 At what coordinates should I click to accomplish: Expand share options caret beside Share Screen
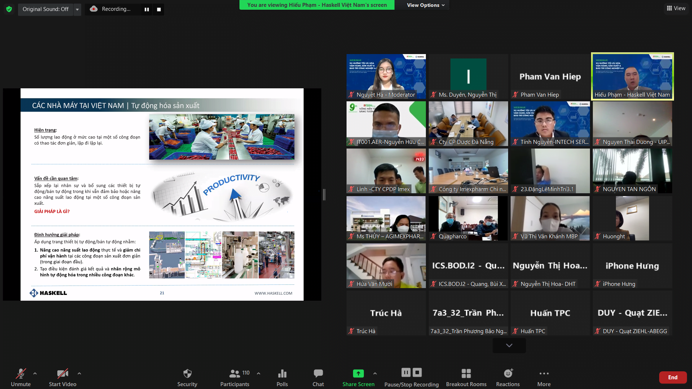click(375, 373)
